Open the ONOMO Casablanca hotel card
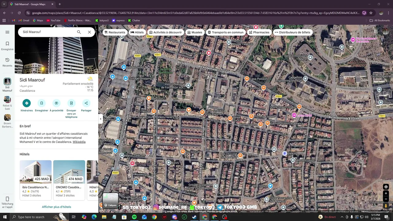 [x=69, y=180]
